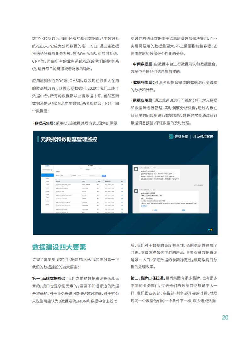The width and height of the screenshot is (250, 339).
Task: Click the bold term "数据模型层"
Action: (x=143, y=82)
